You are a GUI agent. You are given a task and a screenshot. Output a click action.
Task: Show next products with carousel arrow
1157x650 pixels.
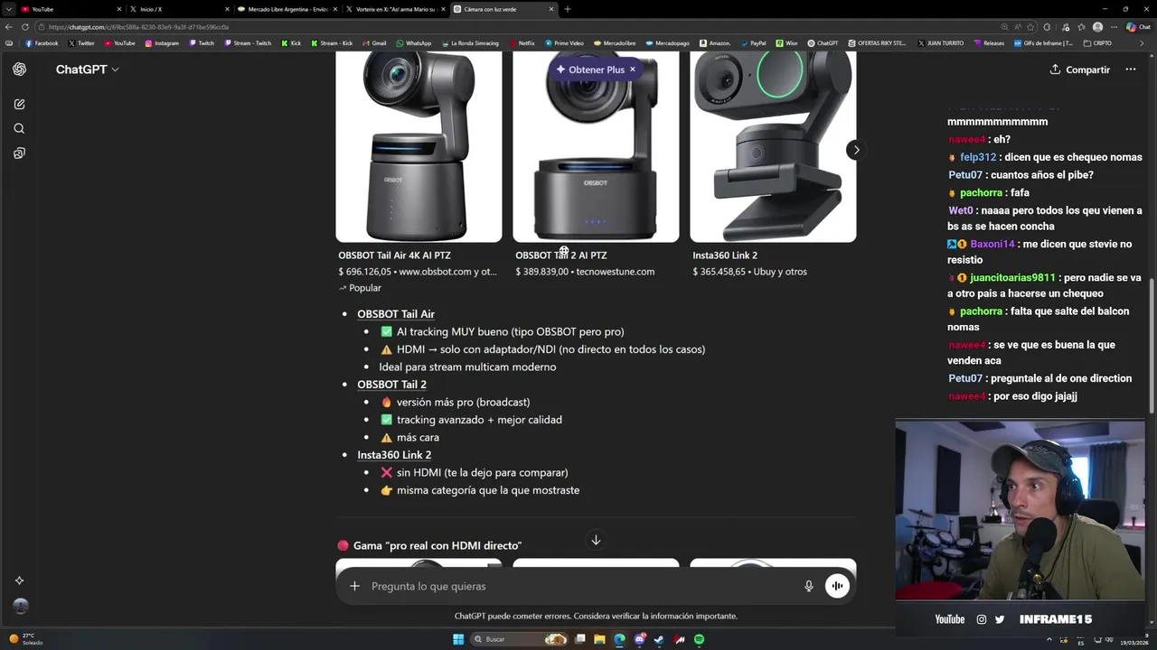pos(855,150)
